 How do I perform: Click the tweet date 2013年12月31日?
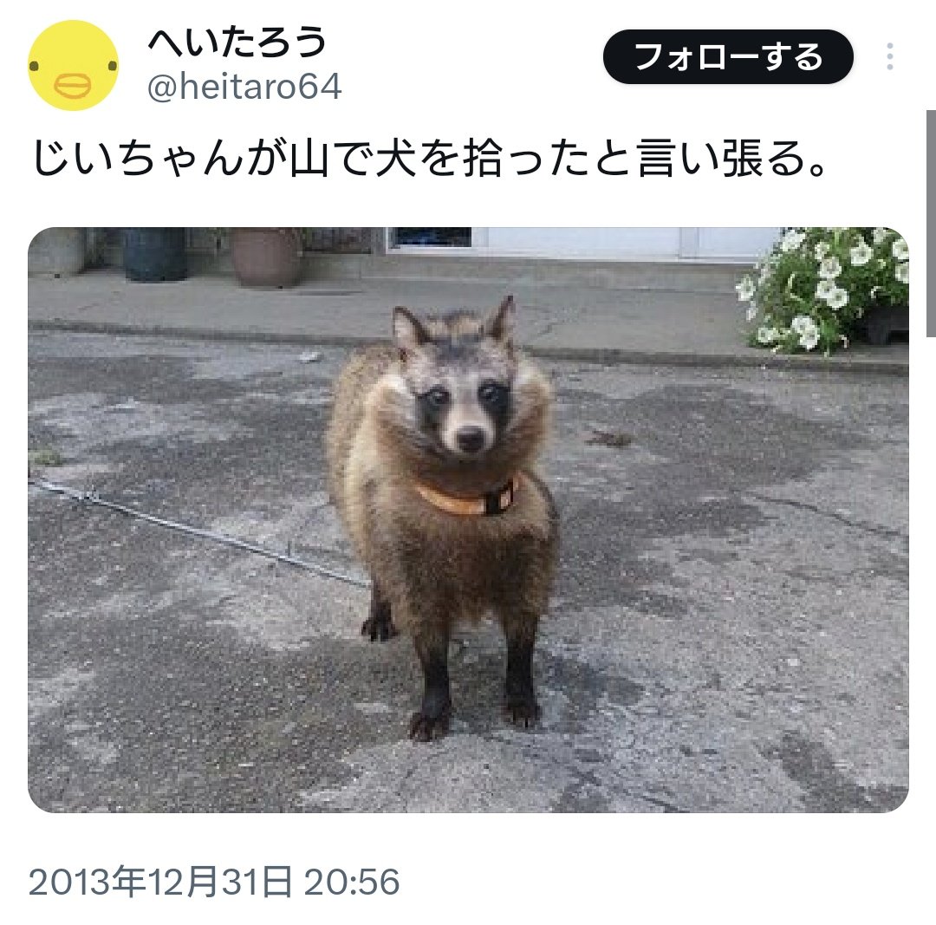click(160, 882)
